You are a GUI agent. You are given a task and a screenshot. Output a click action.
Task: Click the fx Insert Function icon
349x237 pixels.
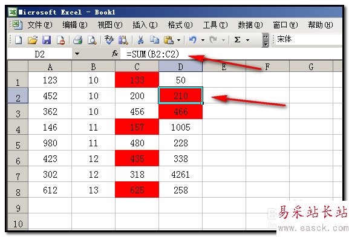click(115, 54)
